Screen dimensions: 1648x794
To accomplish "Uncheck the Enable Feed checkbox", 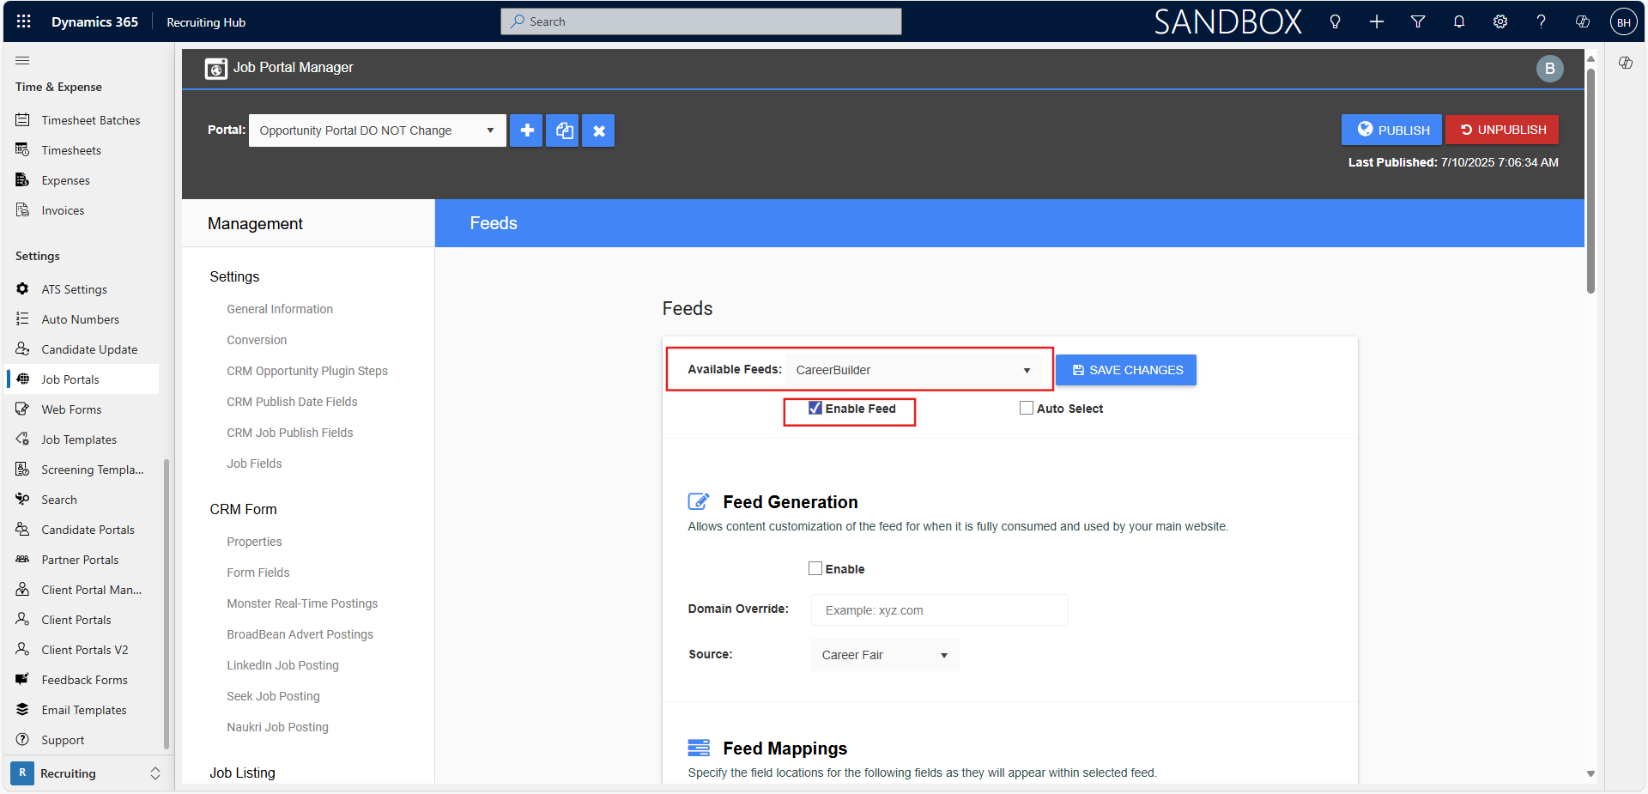I will 815,409.
